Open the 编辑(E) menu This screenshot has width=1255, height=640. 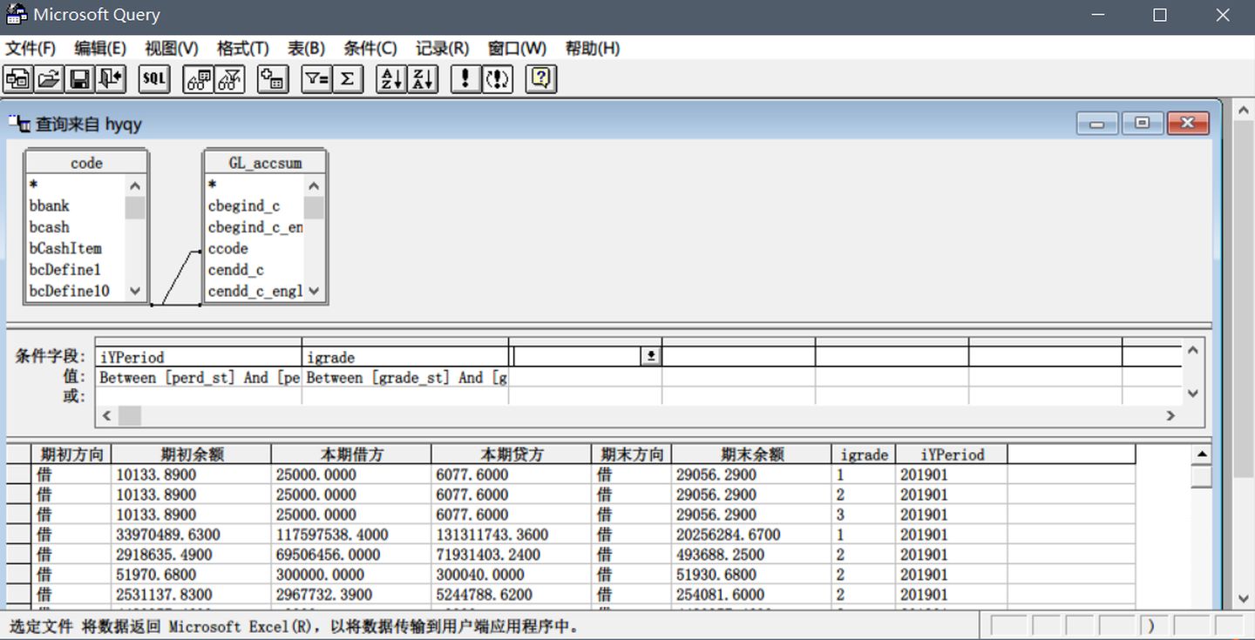pos(100,48)
